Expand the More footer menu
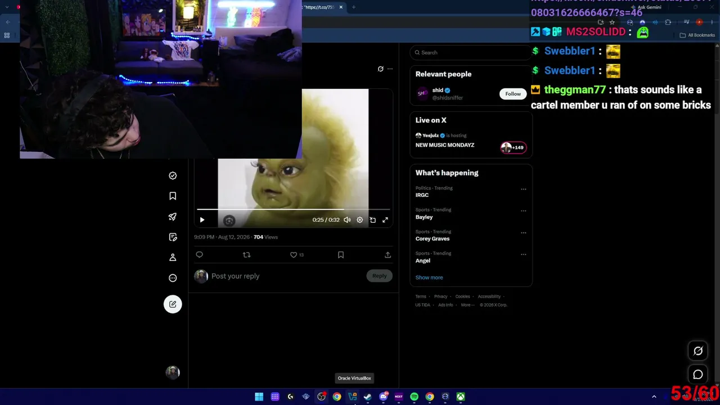The width and height of the screenshot is (720, 405). tap(467, 305)
